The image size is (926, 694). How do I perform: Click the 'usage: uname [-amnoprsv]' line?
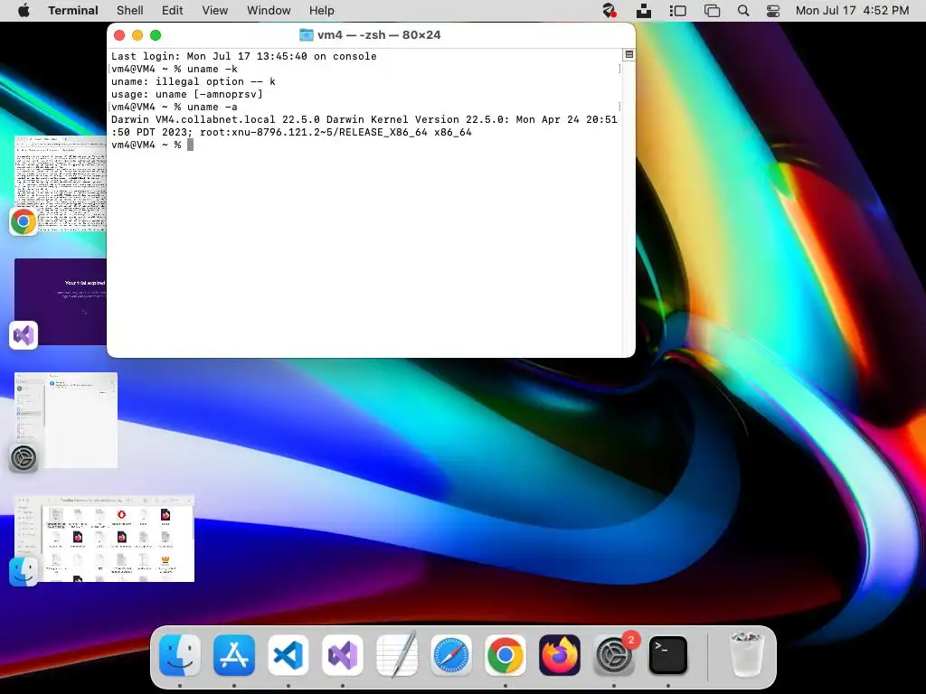186,94
